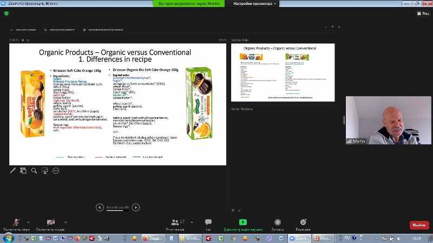Open more slideshow options ellipsis

(x=56, y=171)
